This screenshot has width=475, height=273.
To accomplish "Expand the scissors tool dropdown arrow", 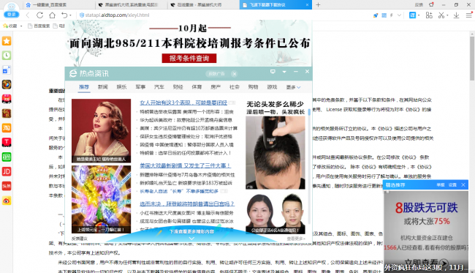I will (447, 15).
